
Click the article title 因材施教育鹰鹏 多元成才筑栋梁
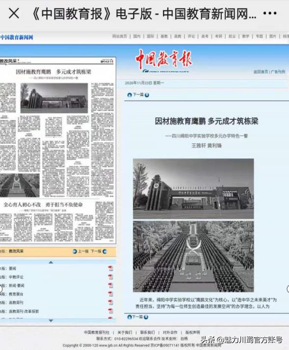tap(207, 121)
